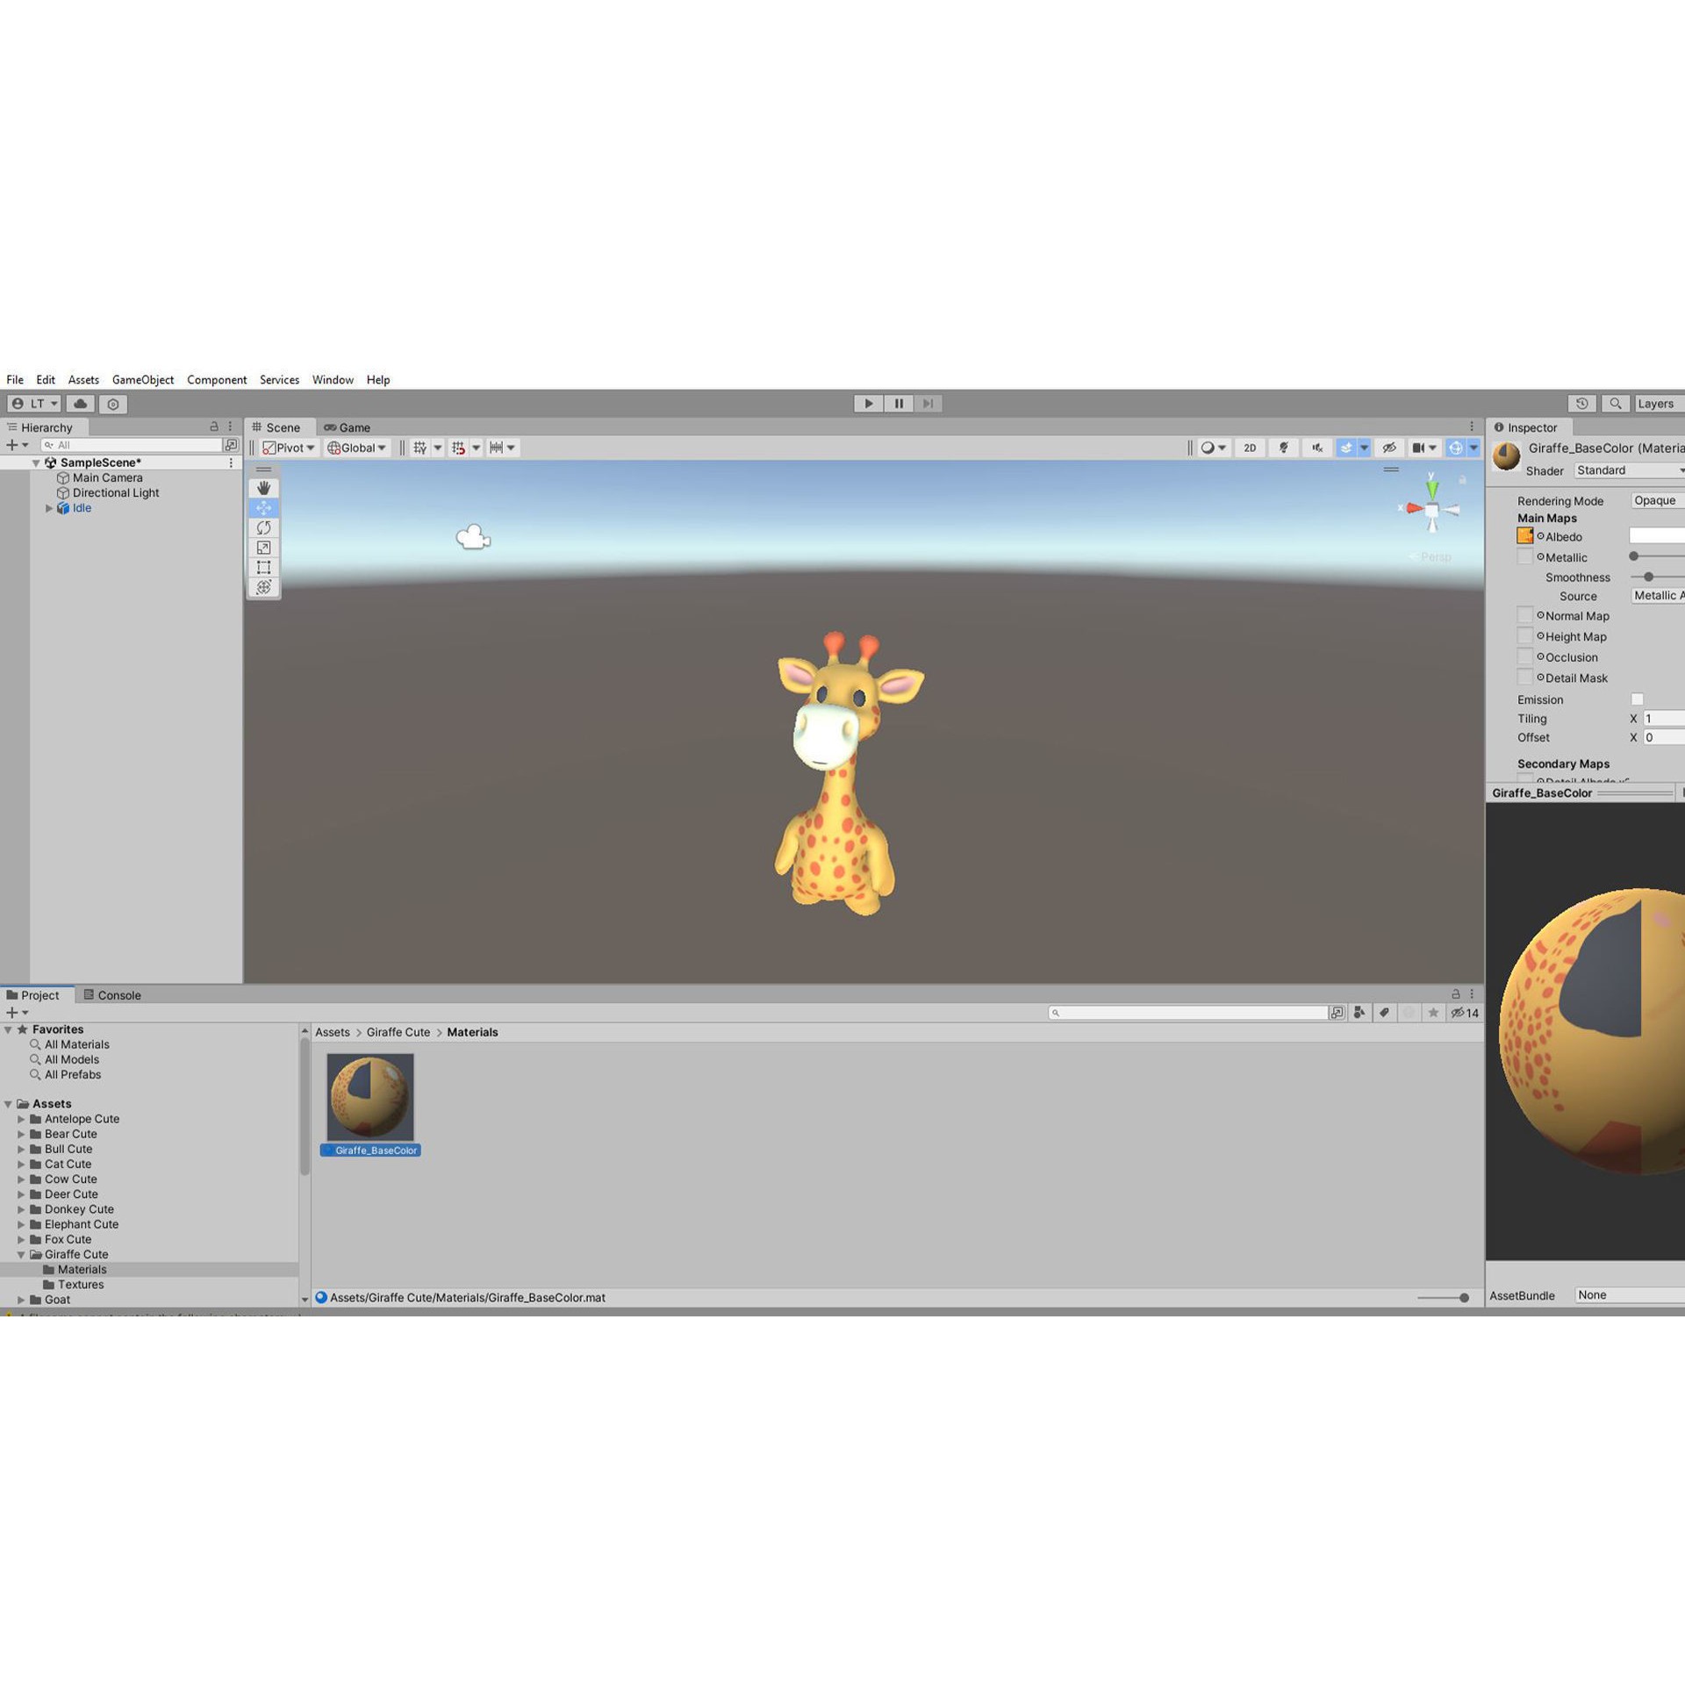Open the Layers panel button
Image resolution: width=1685 pixels, height=1685 pixels.
point(1657,403)
